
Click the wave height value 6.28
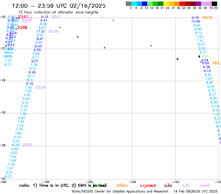point(16,145)
